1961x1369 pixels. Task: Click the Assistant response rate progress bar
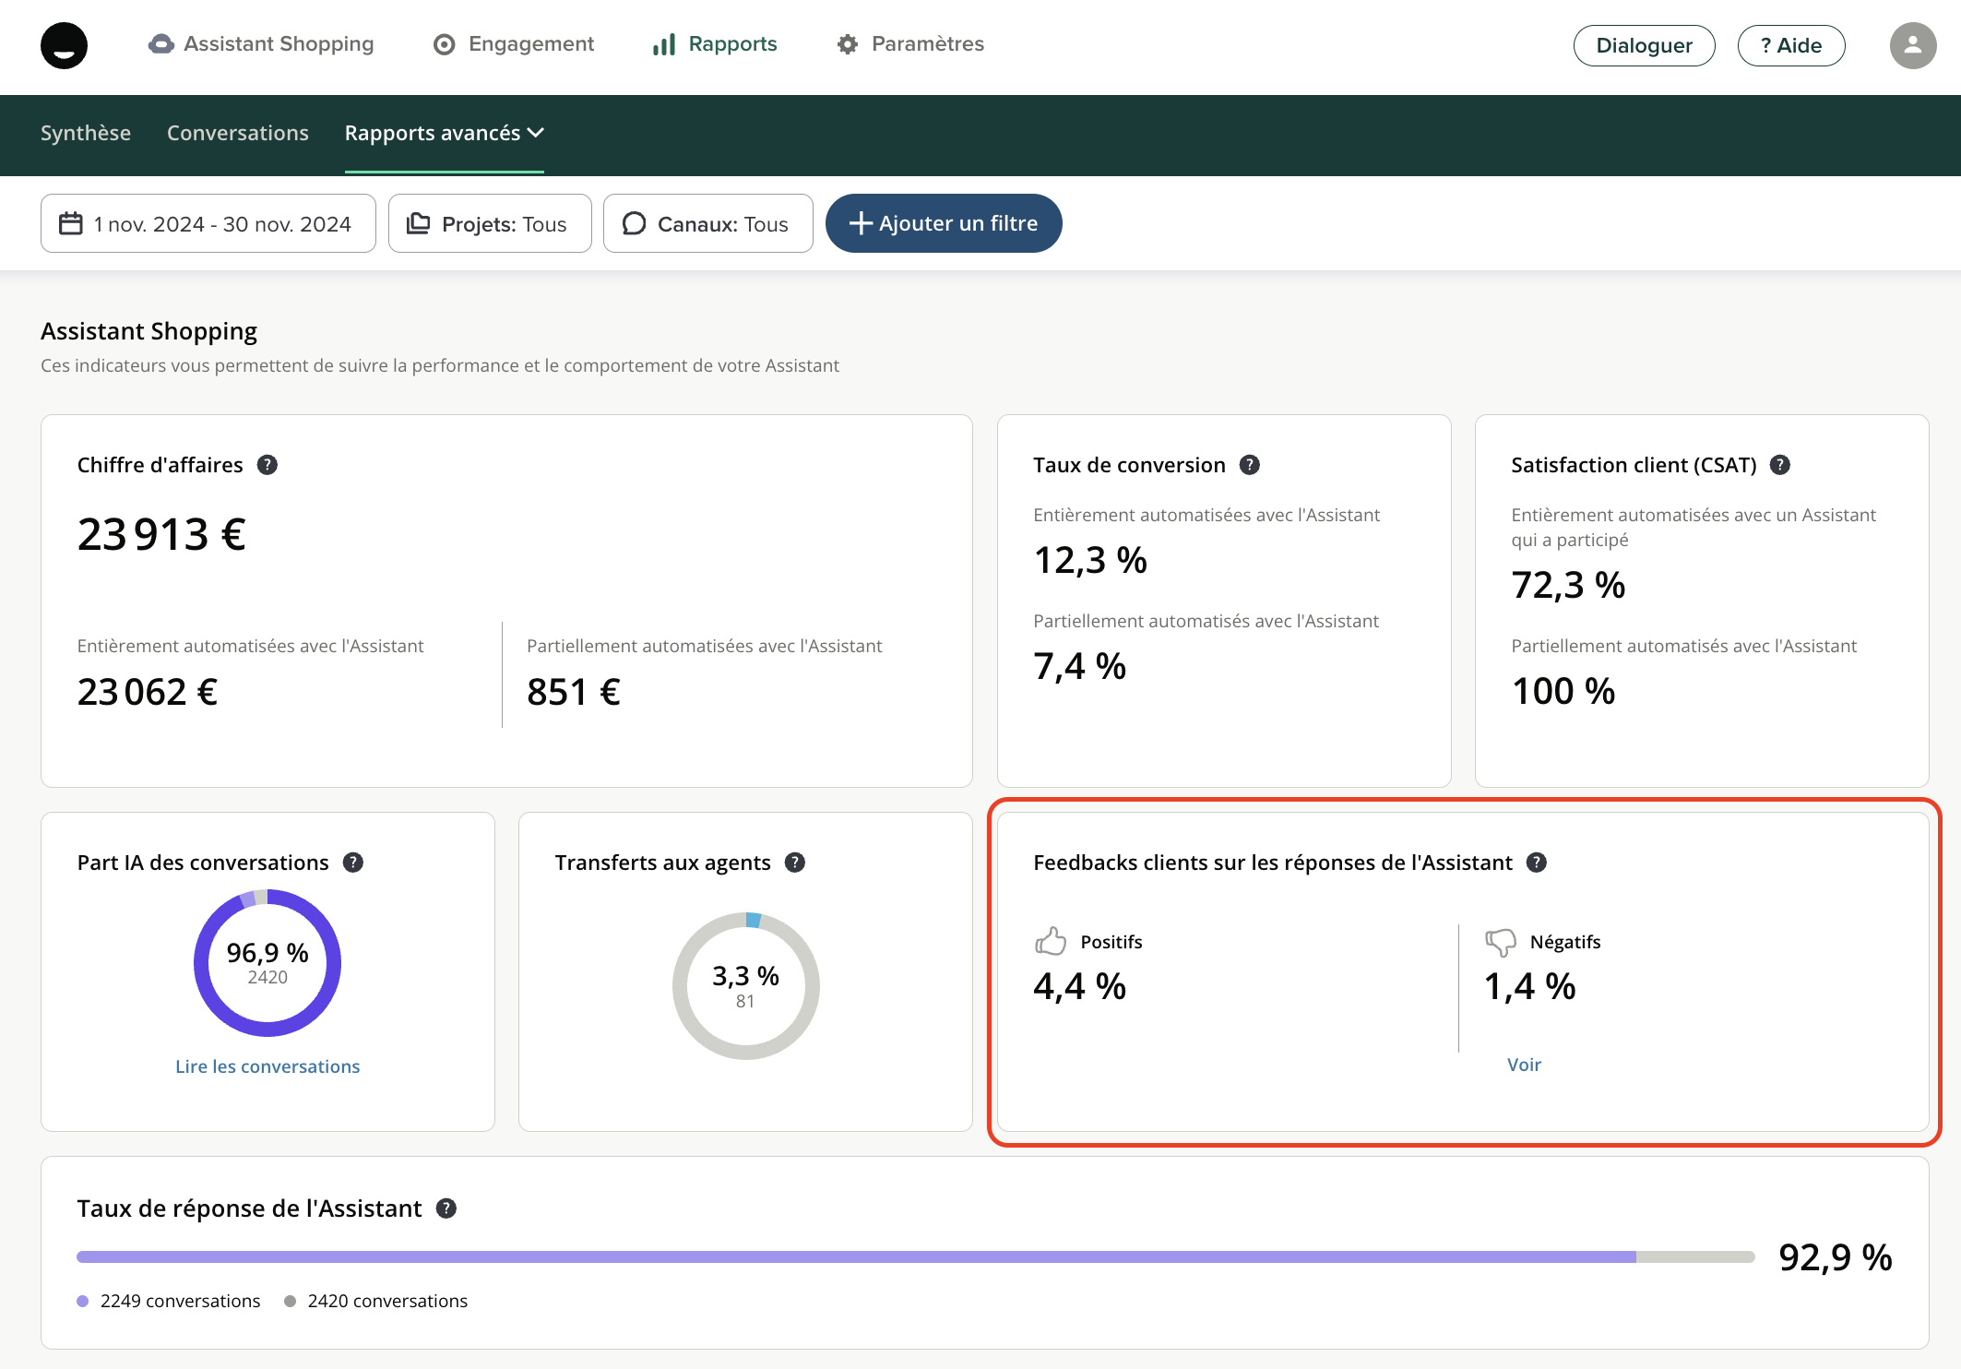tap(914, 1256)
